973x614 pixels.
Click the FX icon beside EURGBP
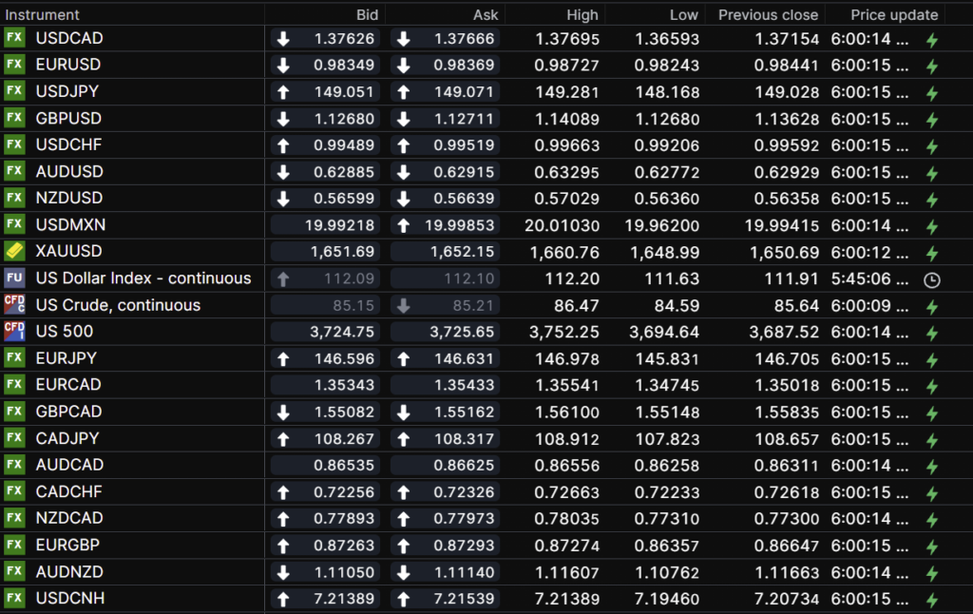[x=14, y=545]
